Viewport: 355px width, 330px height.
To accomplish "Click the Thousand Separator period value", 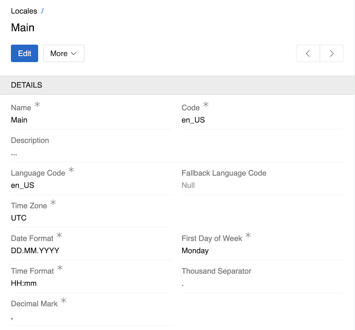I will coord(183,284).
